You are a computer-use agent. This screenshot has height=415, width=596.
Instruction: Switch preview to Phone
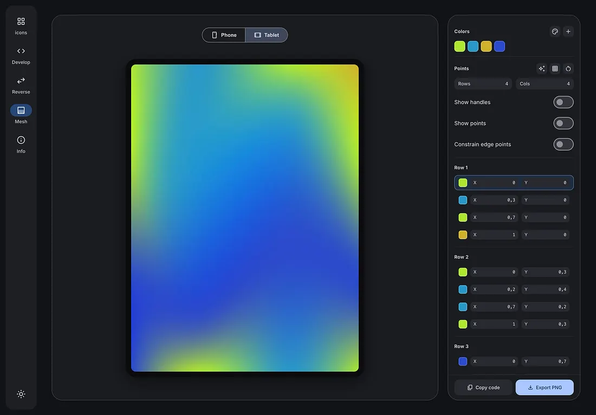pyautogui.click(x=224, y=35)
